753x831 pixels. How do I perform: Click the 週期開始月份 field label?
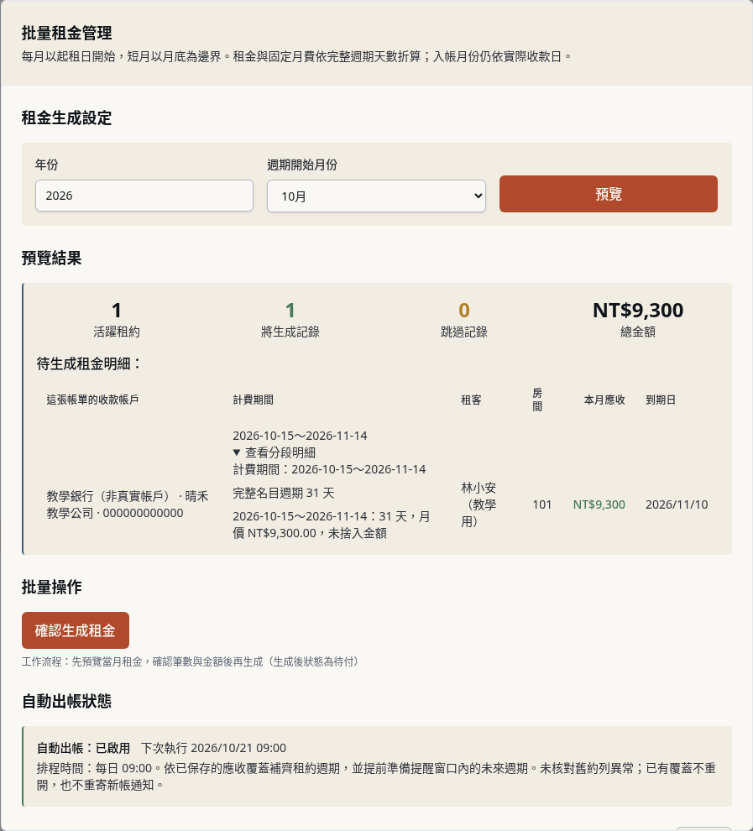click(302, 165)
